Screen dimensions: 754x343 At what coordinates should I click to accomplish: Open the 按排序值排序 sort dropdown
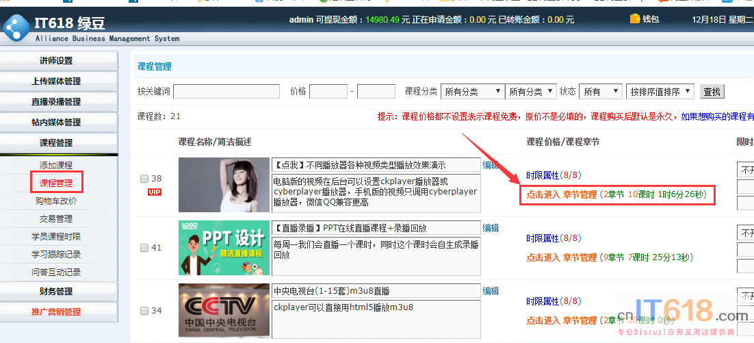[x=660, y=91]
